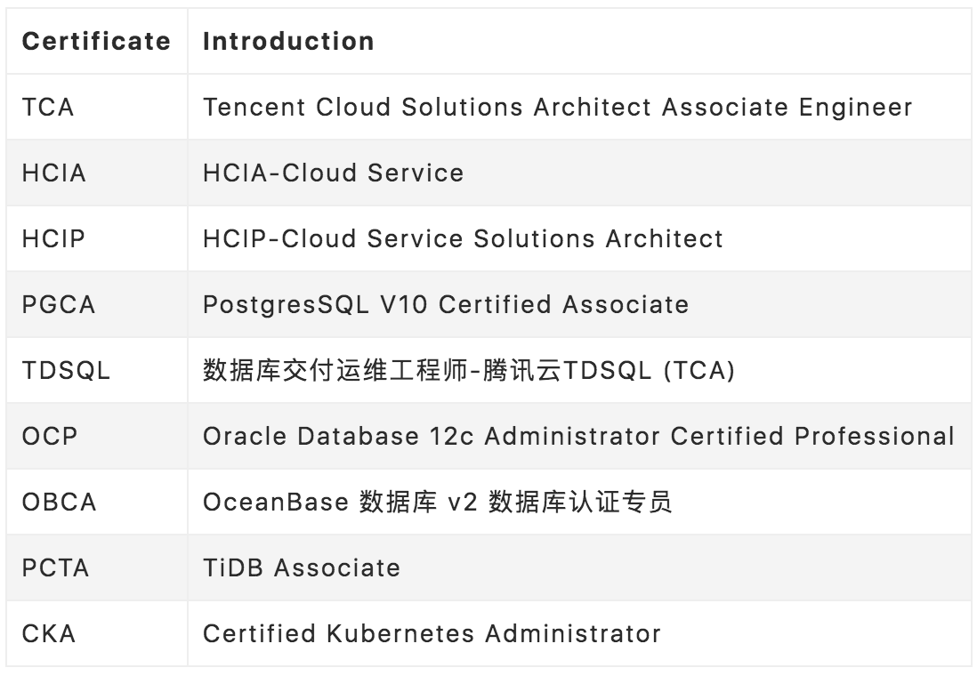The height and width of the screenshot is (676, 977).
Task: Select HCIP-Cloud Service Solutions Architect text
Action: 464,238
